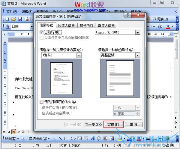Click the ruler tab selector box
Viewport: 180px width, 149px height.
click(x=5, y=34)
